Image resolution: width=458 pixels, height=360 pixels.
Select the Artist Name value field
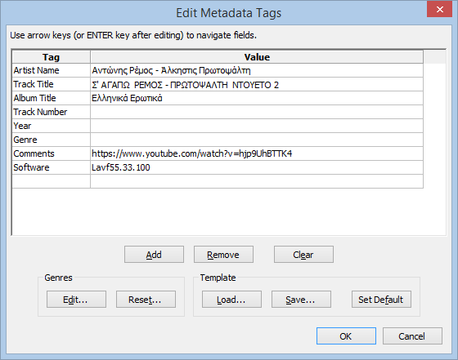257,70
